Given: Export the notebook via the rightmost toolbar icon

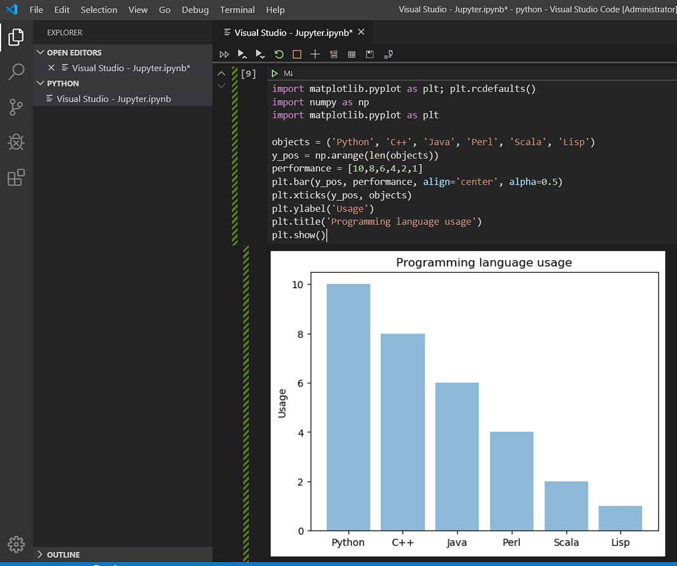Looking at the screenshot, I should (388, 54).
